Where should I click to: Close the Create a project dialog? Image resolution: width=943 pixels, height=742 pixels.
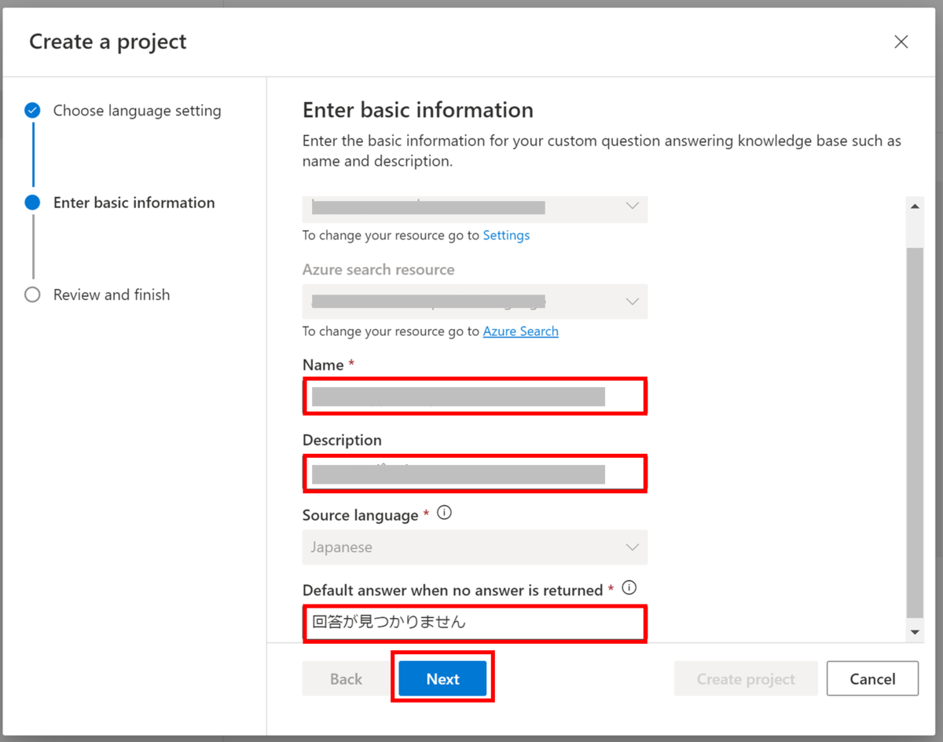tap(901, 42)
